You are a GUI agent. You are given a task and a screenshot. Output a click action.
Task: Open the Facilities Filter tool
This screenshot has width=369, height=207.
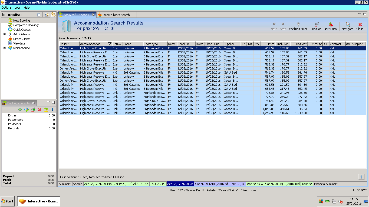(x=298, y=26)
